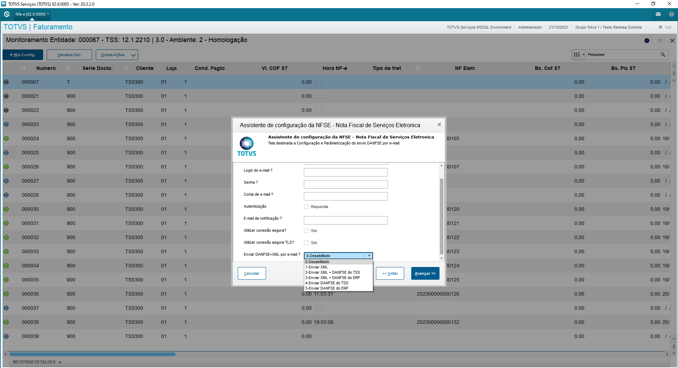Image resolution: width=678 pixels, height=368 pixels.
Task: Click status circle of row 000021
Action: (x=6, y=96)
